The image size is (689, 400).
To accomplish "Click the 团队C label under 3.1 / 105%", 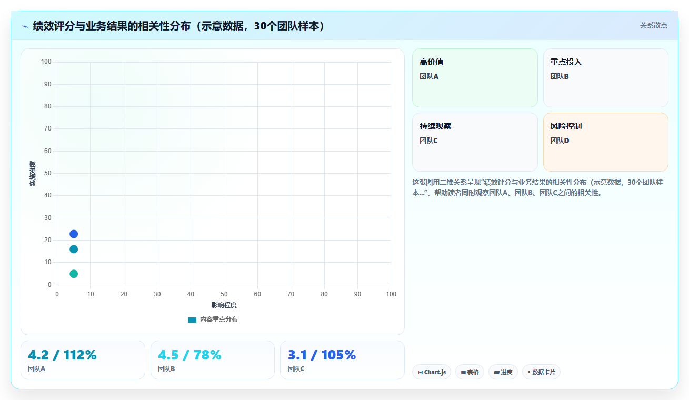I will point(296,369).
